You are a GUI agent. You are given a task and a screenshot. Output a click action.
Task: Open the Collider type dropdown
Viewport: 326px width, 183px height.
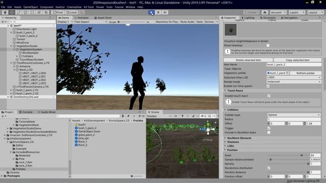pyautogui.click(x=294, y=115)
